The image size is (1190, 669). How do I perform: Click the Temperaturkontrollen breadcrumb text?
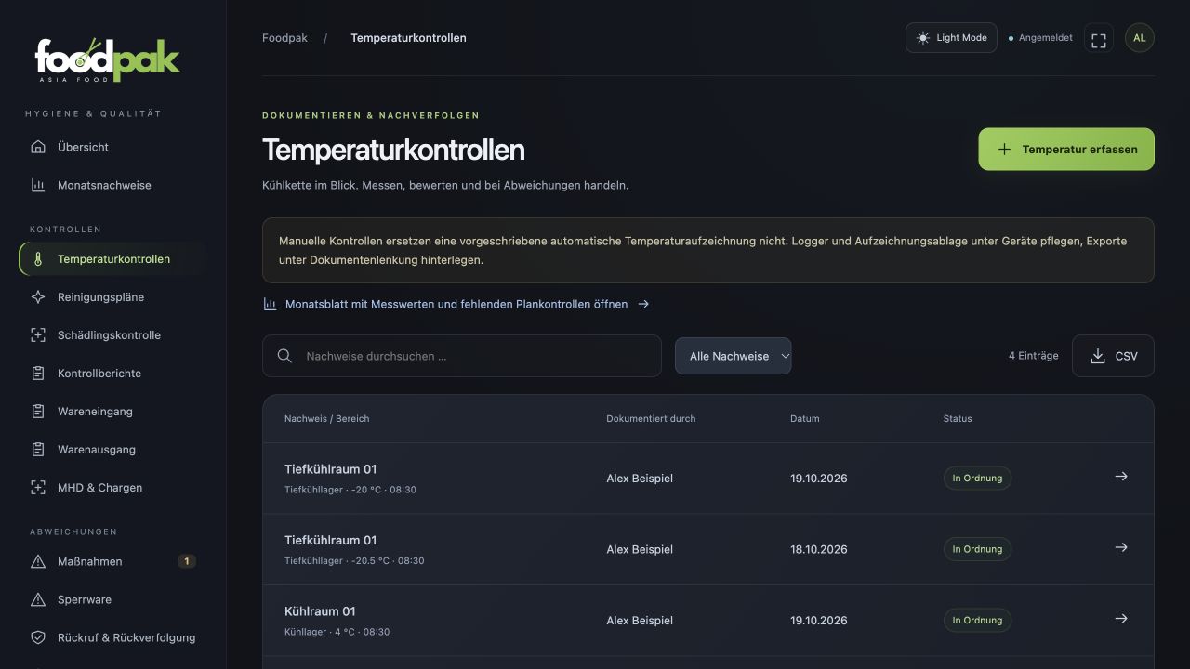pyautogui.click(x=408, y=38)
